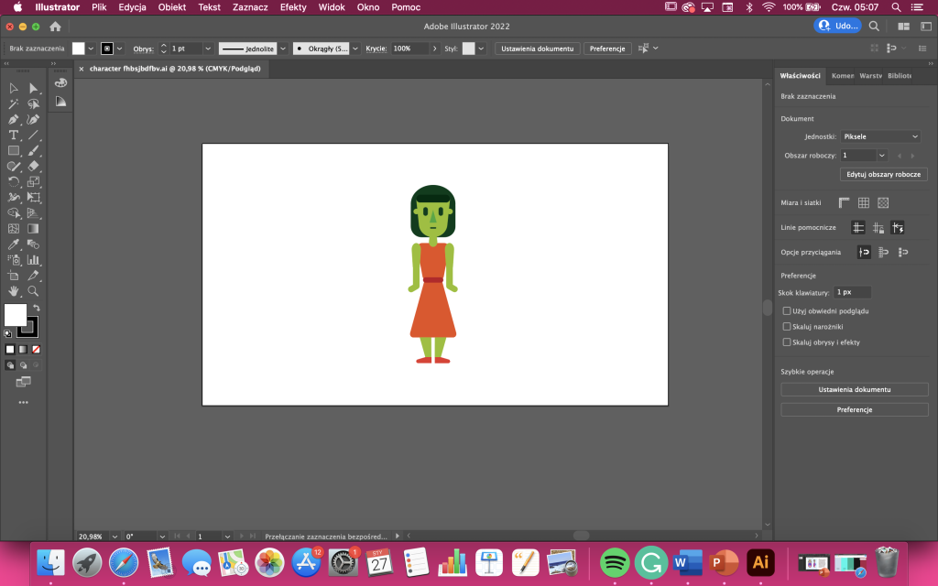Open the Styl graphic style dropdown
This screenshot has width=938, height=586.
(481, 49)
